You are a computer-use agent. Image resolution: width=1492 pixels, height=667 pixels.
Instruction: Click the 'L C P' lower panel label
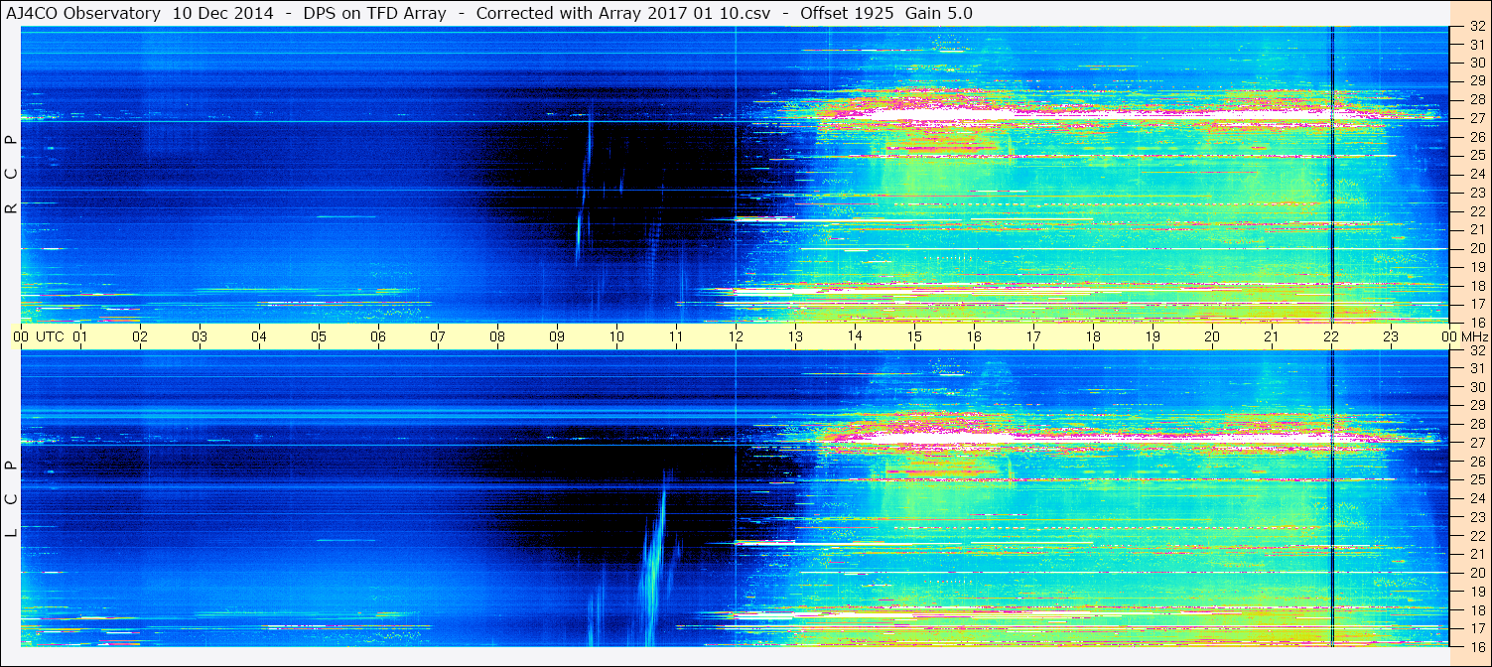(x=11, y=499)
